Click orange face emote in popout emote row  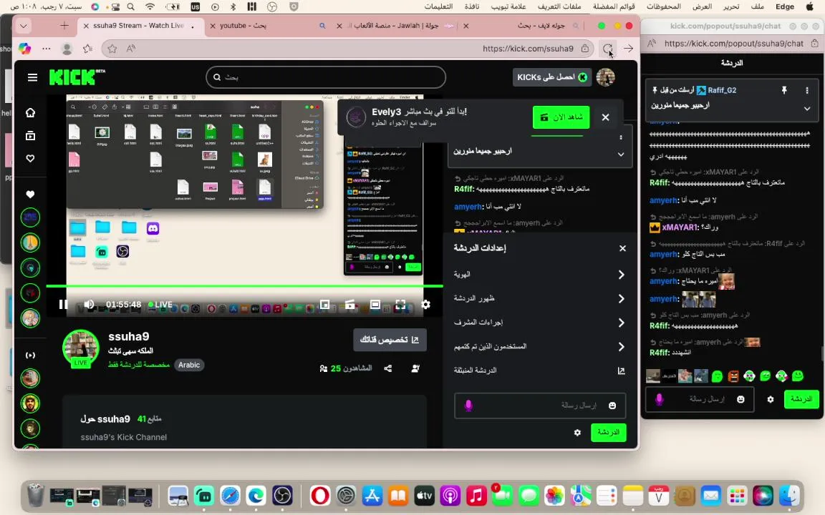733,376
